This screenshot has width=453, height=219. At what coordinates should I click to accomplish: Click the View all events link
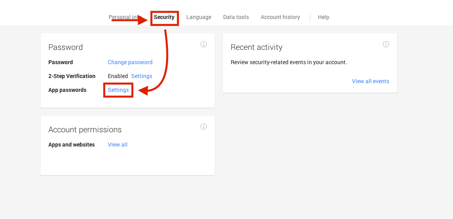tap(370, 81)
